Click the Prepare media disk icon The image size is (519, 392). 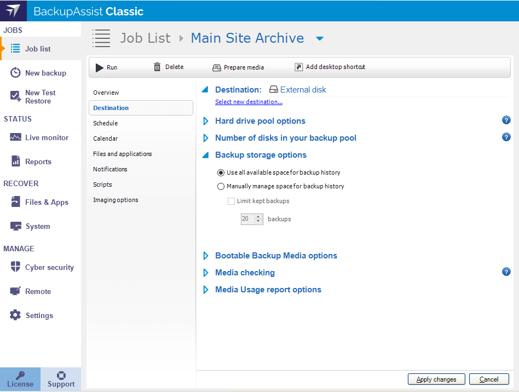point(217,67)
